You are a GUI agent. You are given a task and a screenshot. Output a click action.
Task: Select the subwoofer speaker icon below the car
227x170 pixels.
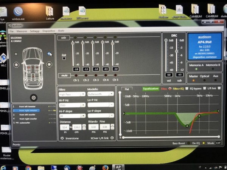34,98
